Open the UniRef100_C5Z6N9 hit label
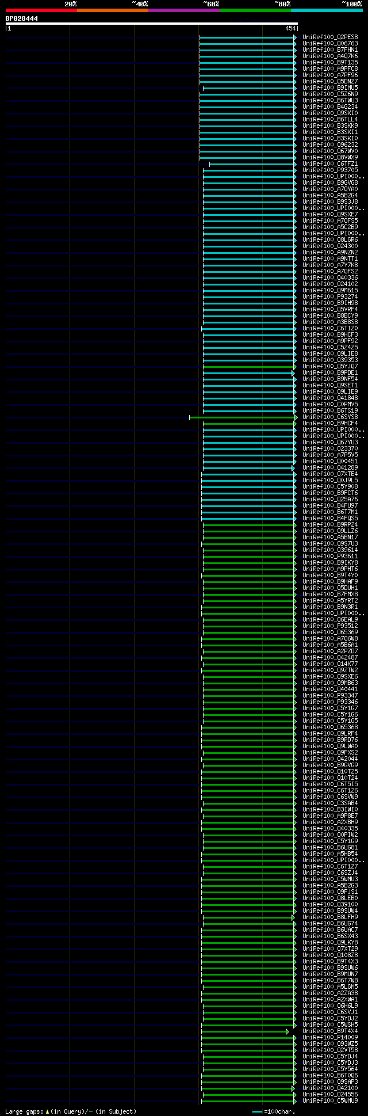This screenshot has height=1116, width=368. click(x=330, y=94)
